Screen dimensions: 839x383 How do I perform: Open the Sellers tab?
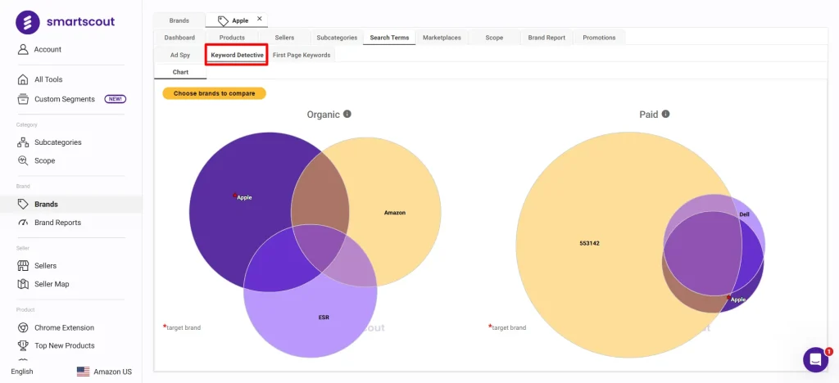pyautogui.click(x=284, y=38)
